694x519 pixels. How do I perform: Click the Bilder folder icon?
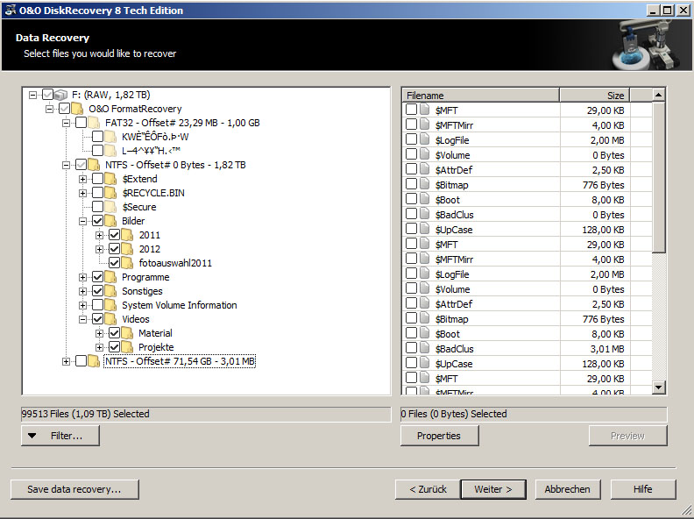point(110,221)
